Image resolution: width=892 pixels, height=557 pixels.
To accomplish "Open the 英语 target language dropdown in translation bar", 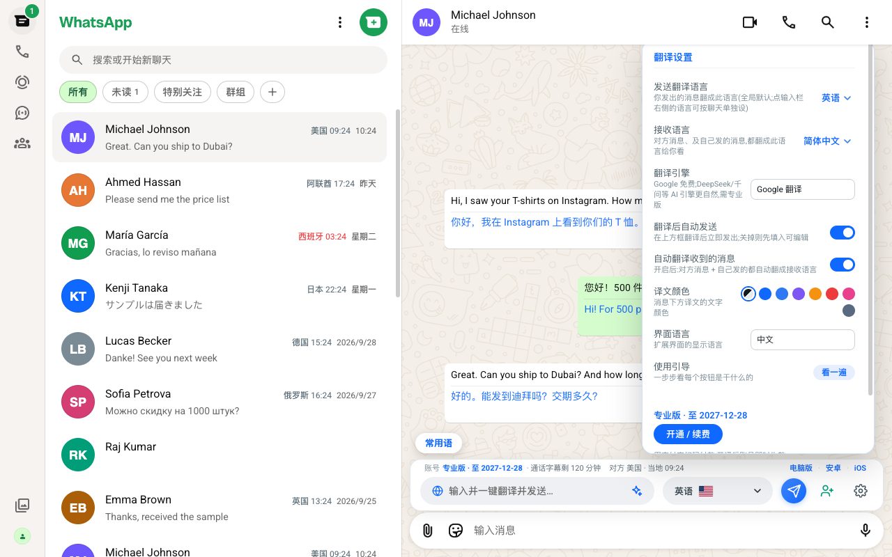I will click(x=718, y=491).
